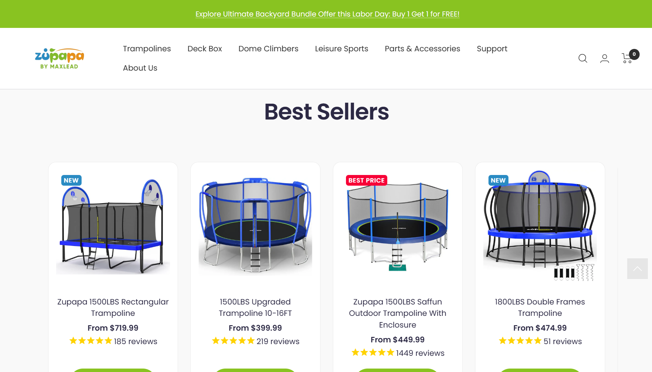Open Parts & Accessories menu
652x372 pixels.
coord(422,49)
